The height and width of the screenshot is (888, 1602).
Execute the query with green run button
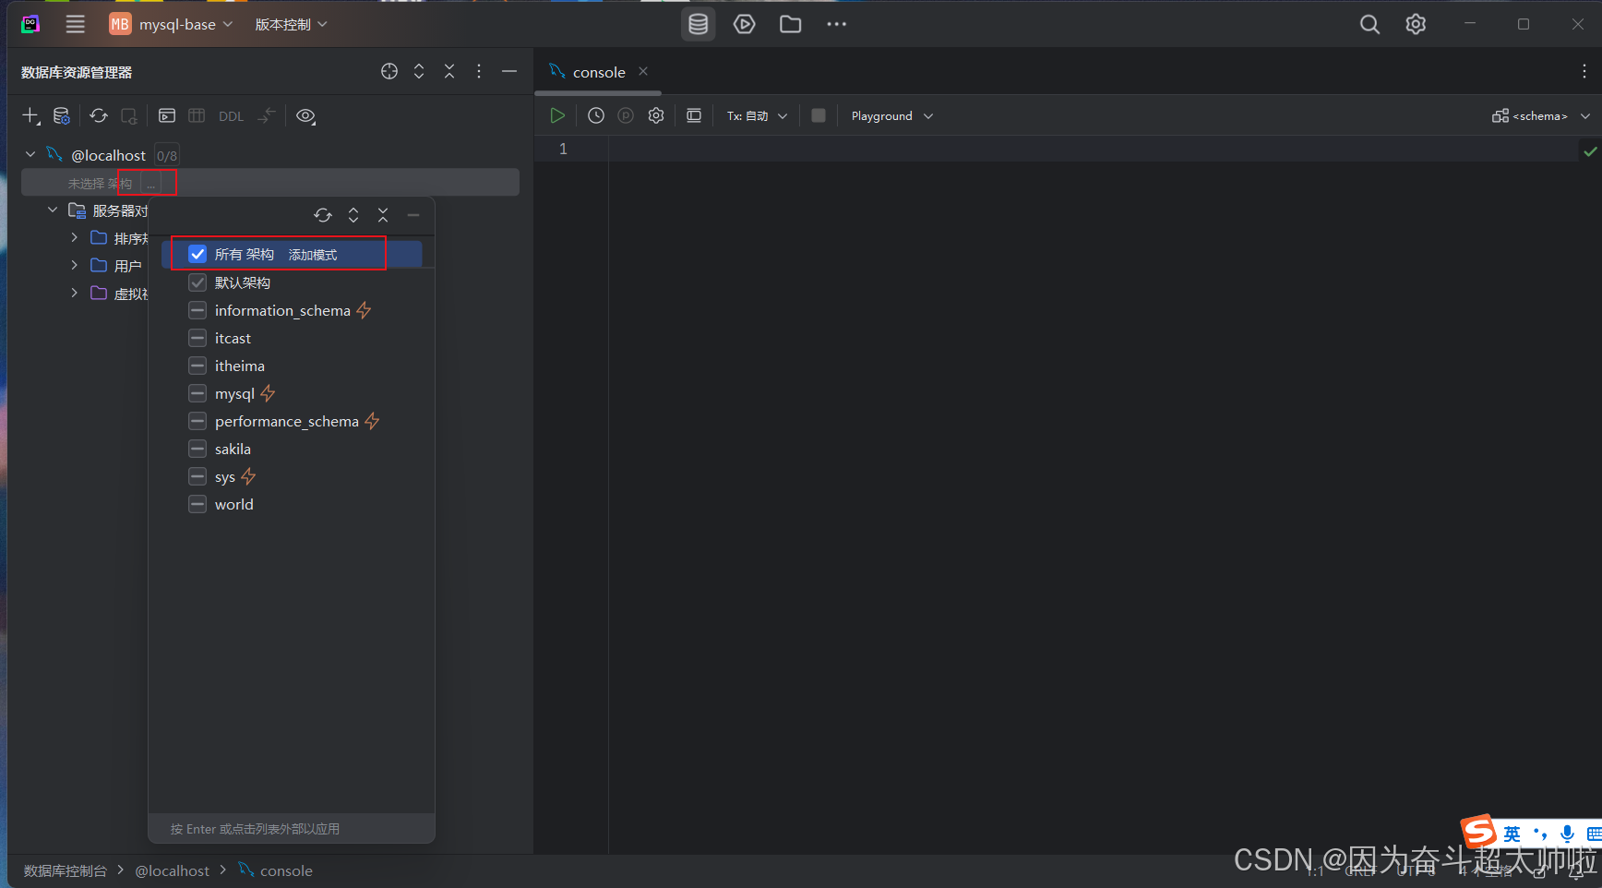pyautogui.click(x=557, y=116)
